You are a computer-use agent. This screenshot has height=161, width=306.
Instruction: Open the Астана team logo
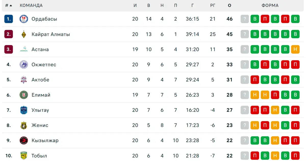pos(24,49)
